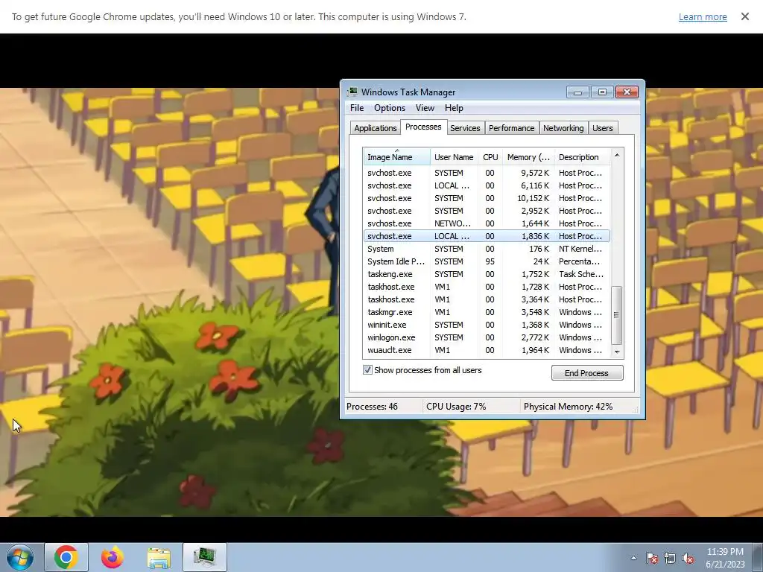The height and width of the screenshot is (572, 763).
Task: Open the Windows Start orb
Action: point(20,557)
